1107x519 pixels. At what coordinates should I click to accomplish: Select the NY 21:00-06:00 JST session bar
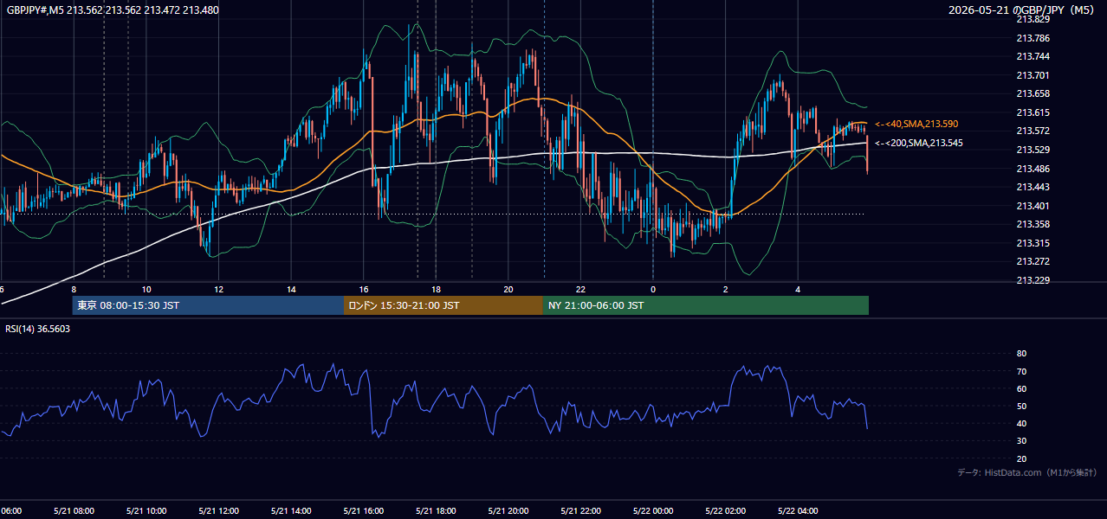pyautogui.click(x=706, y=305)
